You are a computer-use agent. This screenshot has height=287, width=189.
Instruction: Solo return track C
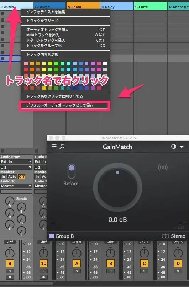click(x=144, y=271)
